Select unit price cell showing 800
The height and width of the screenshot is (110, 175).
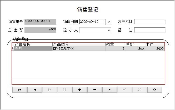tap(135, 48)
